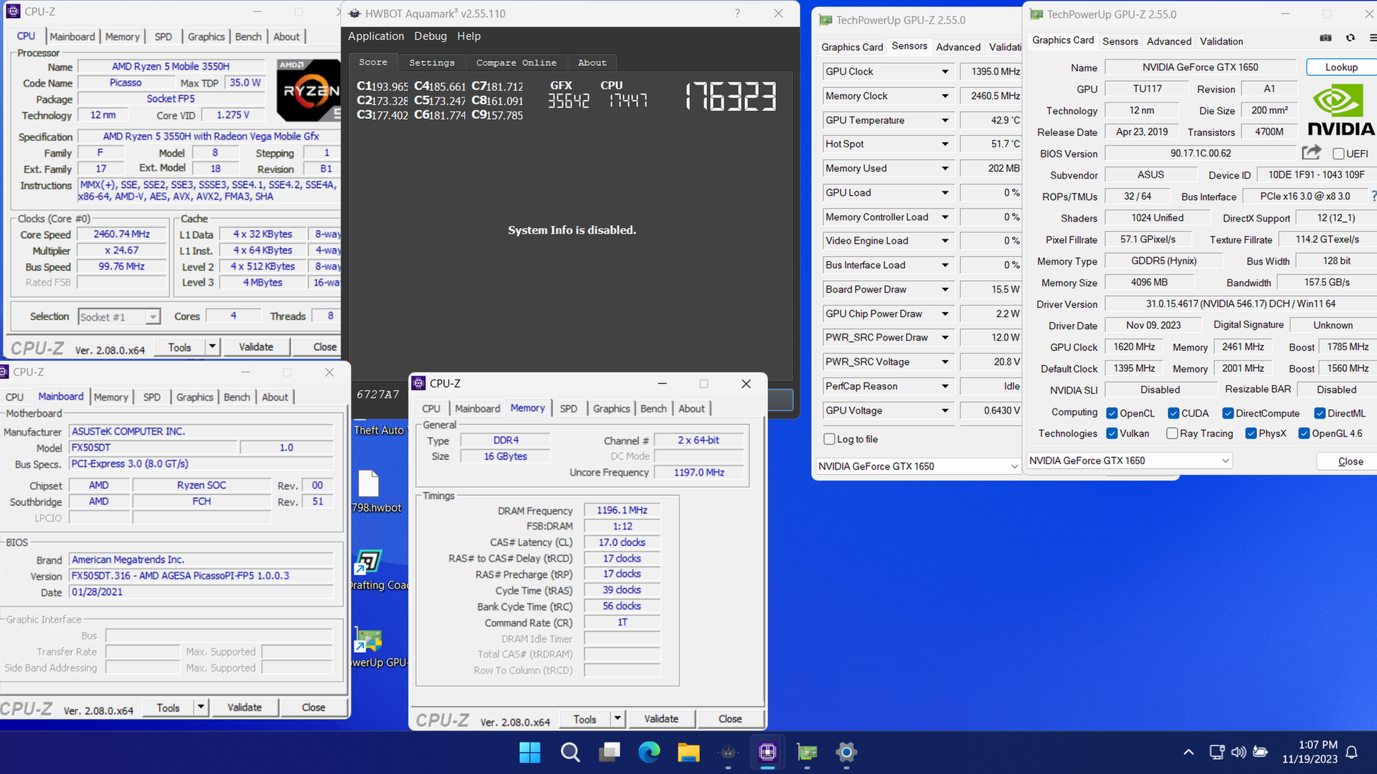Open the Windows Start menu

point(530,752)
